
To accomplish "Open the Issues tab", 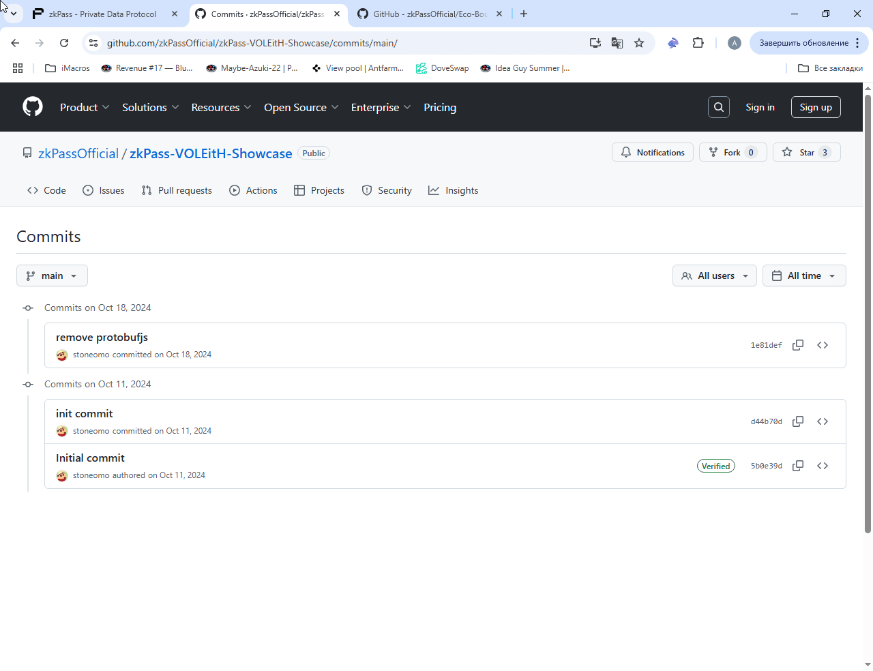I will tap(103, 190).
